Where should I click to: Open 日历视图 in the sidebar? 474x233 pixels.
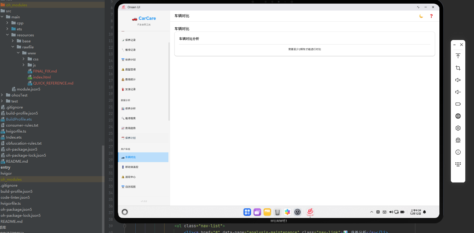[143, 187]
